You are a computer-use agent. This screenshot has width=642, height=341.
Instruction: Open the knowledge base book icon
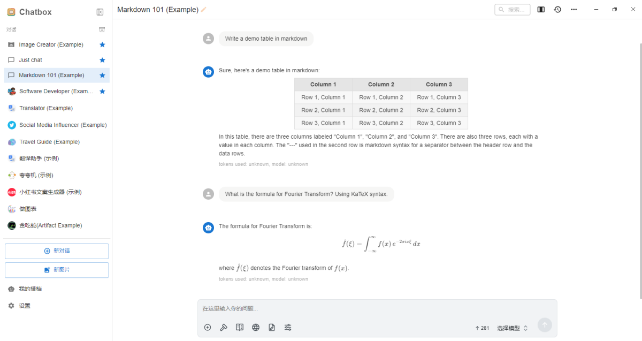240,328
